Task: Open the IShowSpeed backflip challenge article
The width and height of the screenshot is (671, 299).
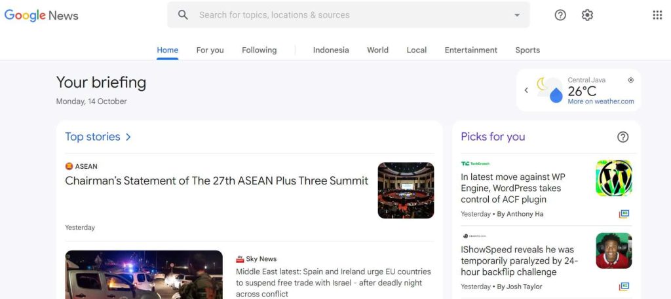Action: 519,261
